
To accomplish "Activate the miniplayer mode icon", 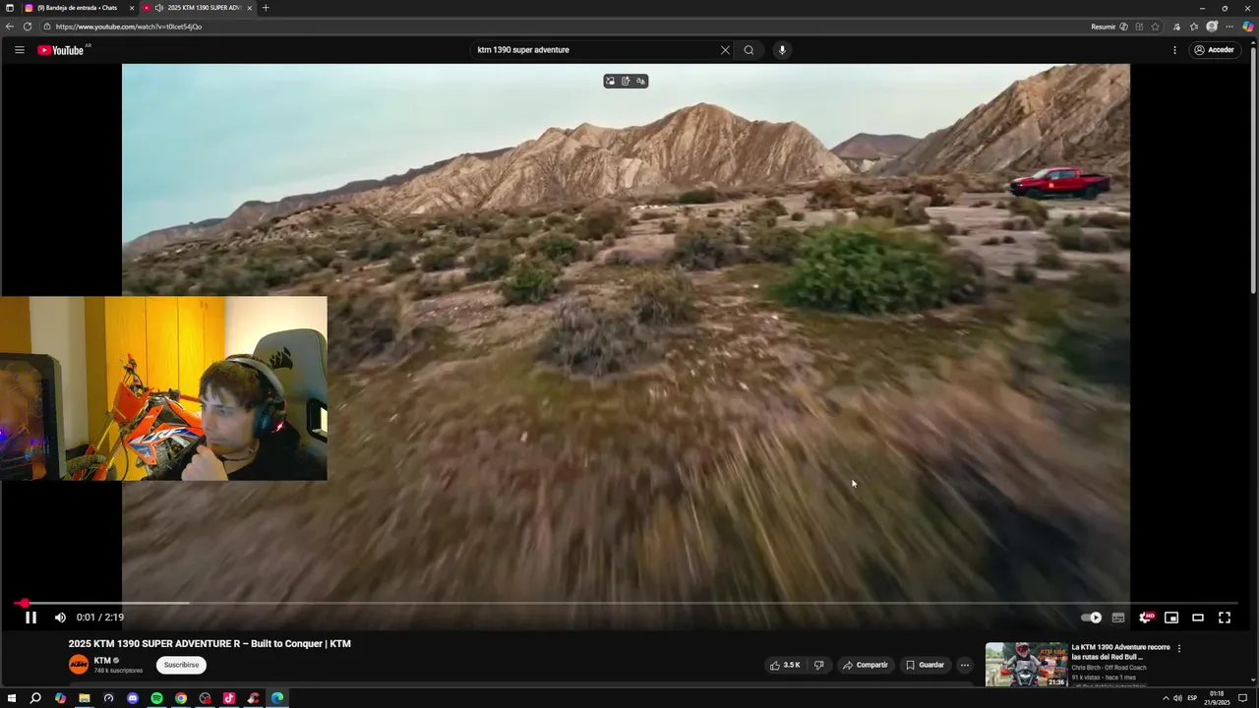I will 1171,618.
